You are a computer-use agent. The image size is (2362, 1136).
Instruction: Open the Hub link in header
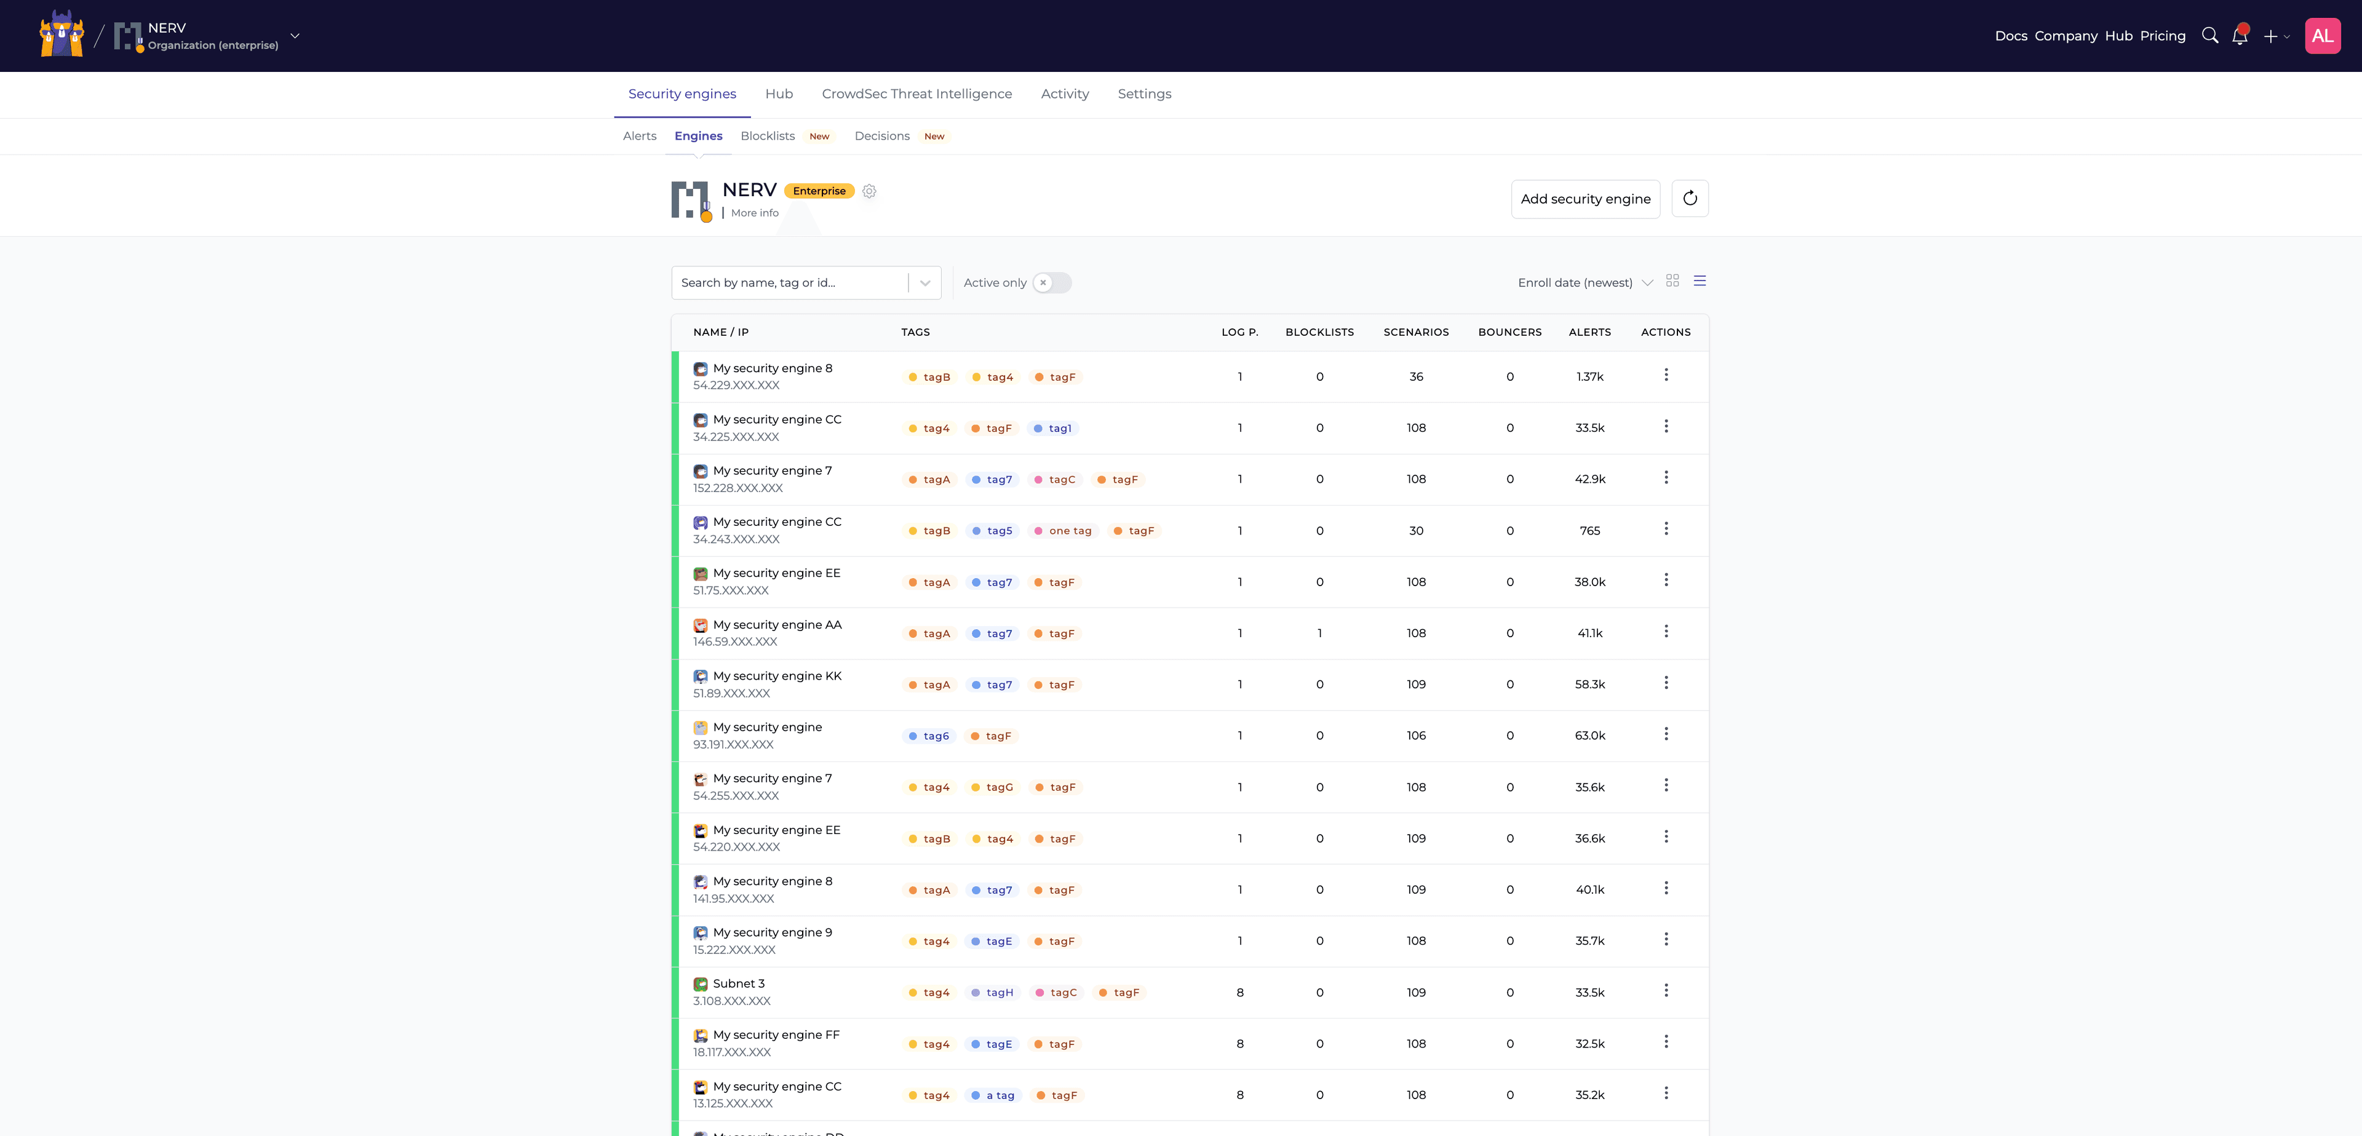[x=2118, y=36]
